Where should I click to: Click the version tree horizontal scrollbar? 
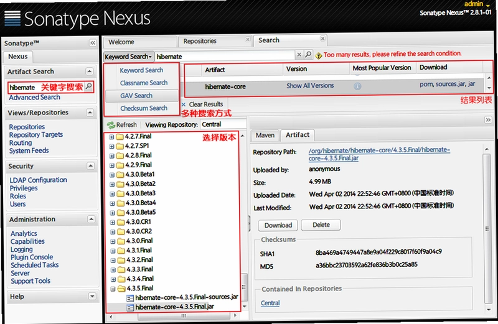point(184,316)
